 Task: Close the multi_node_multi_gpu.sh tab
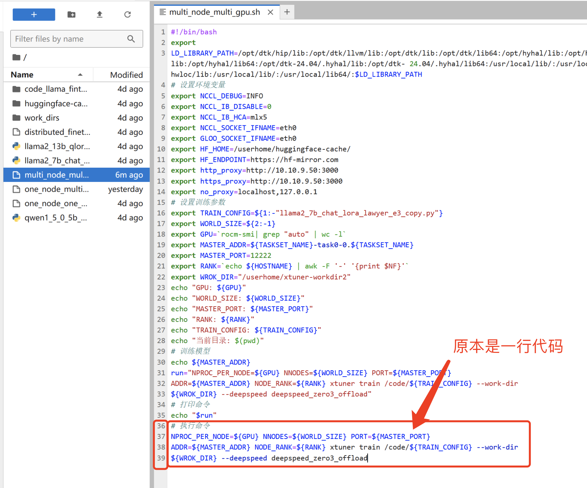coord(270,12)
